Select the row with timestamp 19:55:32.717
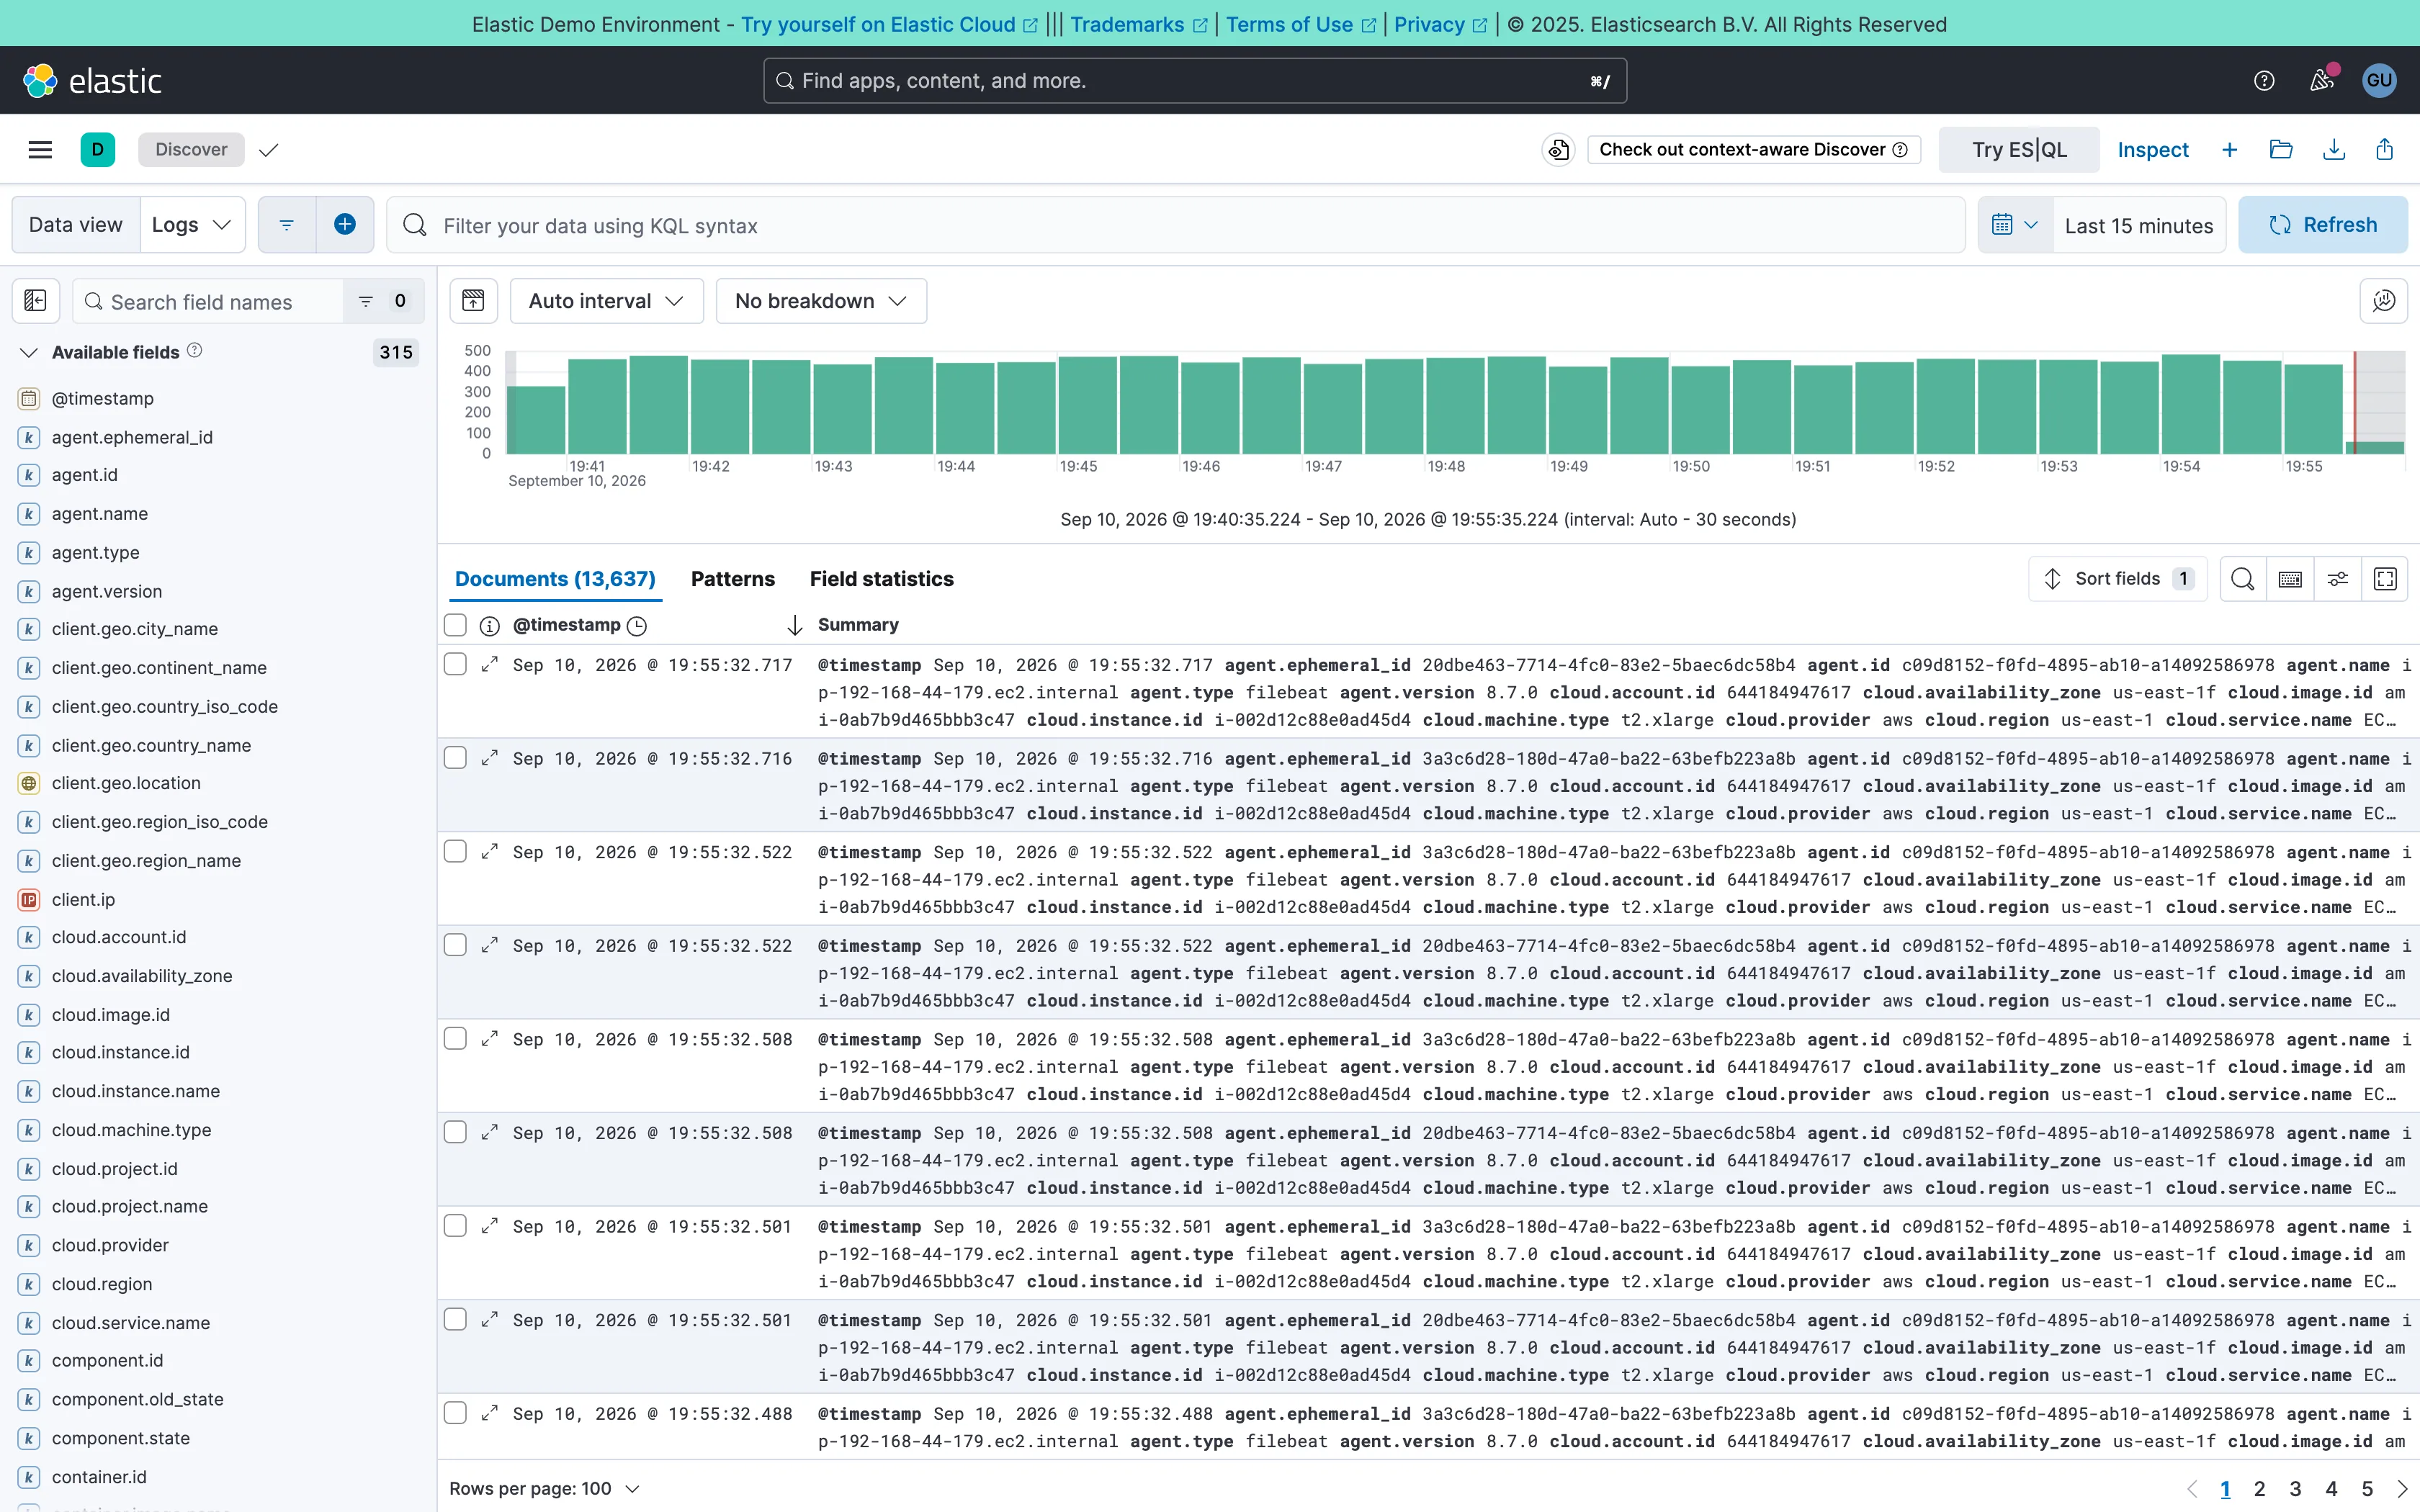Screen dimensions: 2420x1512 coord(455,664)
